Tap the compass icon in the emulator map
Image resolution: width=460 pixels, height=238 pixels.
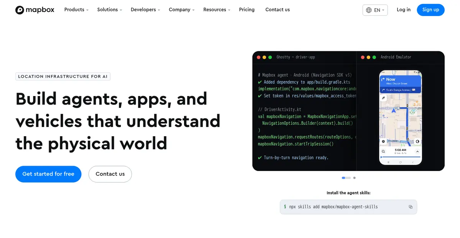pyautogui.click(x=383, y=98)
